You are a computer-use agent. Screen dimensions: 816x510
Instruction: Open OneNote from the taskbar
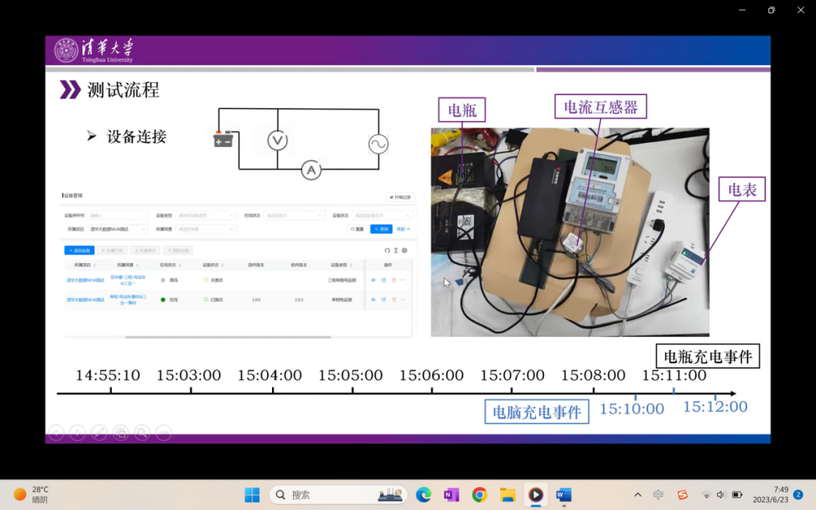click(x=451, y=494)
